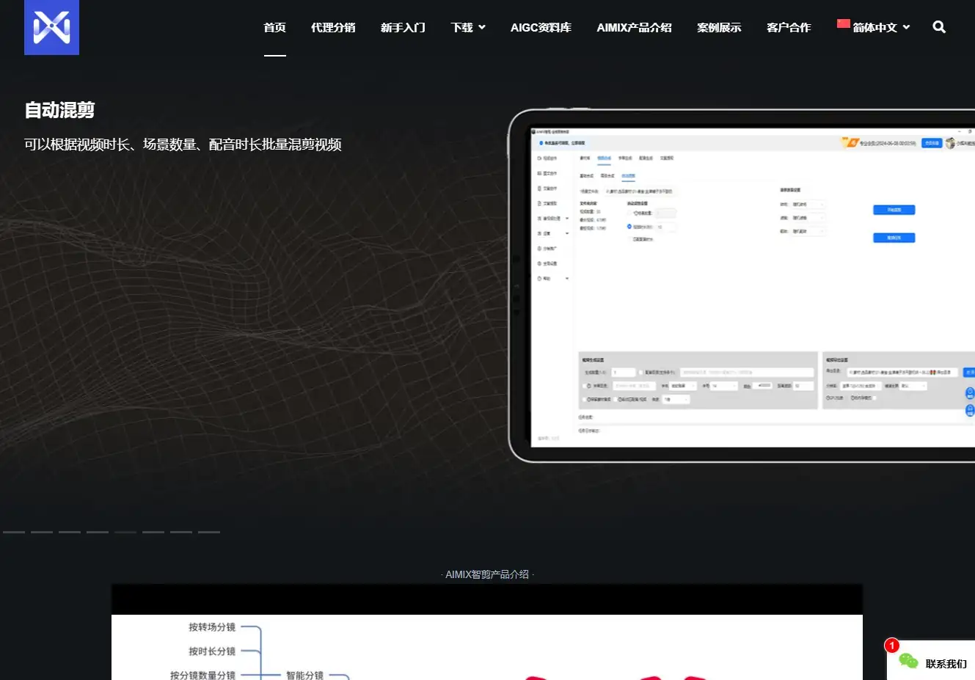Open the 代理分销 navigation item

pos(333,28)
